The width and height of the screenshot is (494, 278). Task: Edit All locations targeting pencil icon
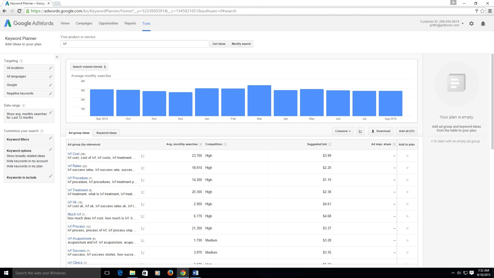(50, 68)
